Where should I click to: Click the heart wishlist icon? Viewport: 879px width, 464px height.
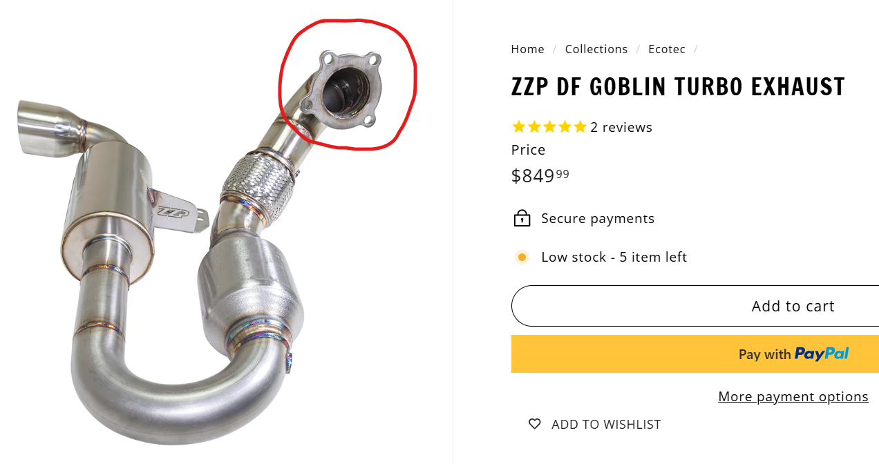(534, 424)
